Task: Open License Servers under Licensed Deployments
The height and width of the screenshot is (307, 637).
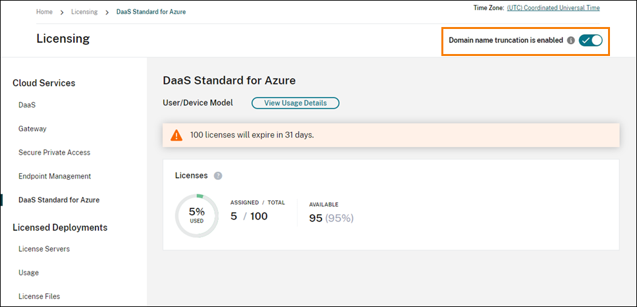Action: pos(43,249)
